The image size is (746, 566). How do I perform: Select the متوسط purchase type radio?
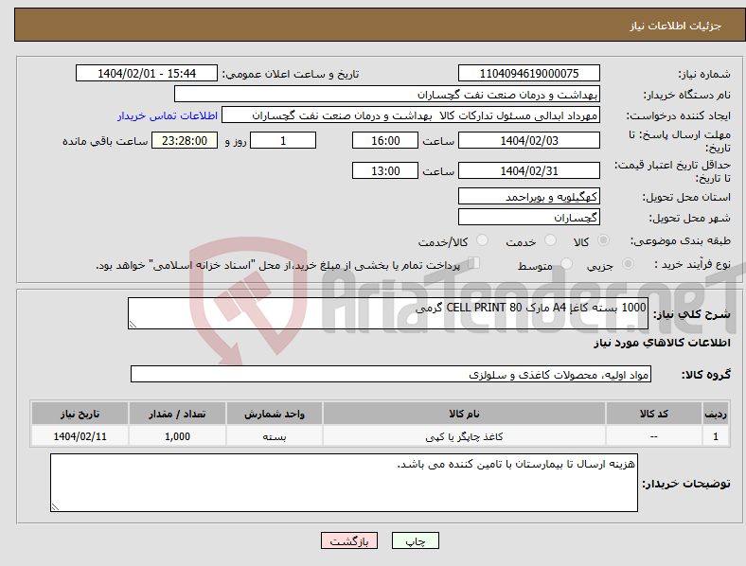click(567, 263)
